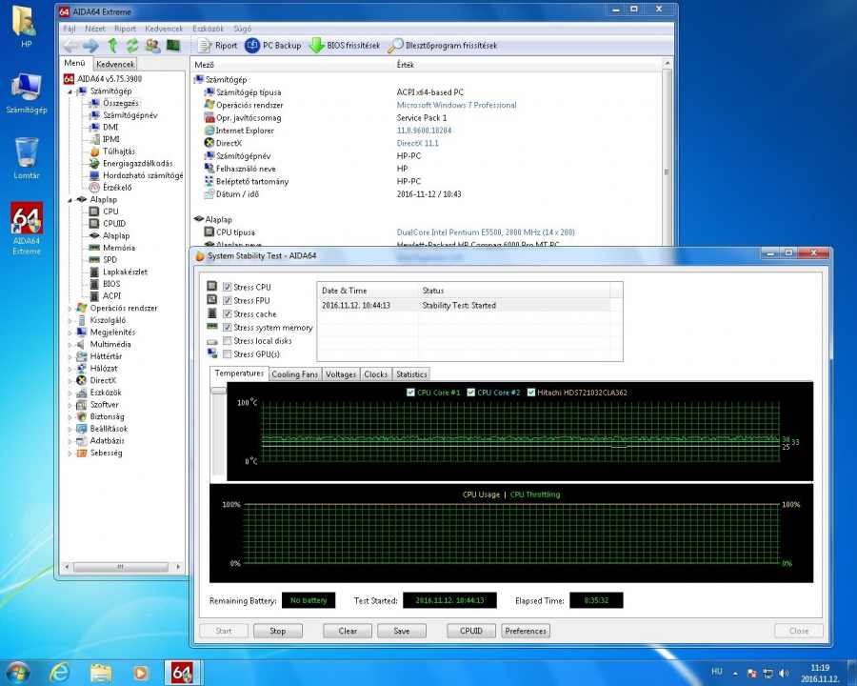Expand Megjelenítés tree node
Screen dimensions: 857x686
click(70, 333)
